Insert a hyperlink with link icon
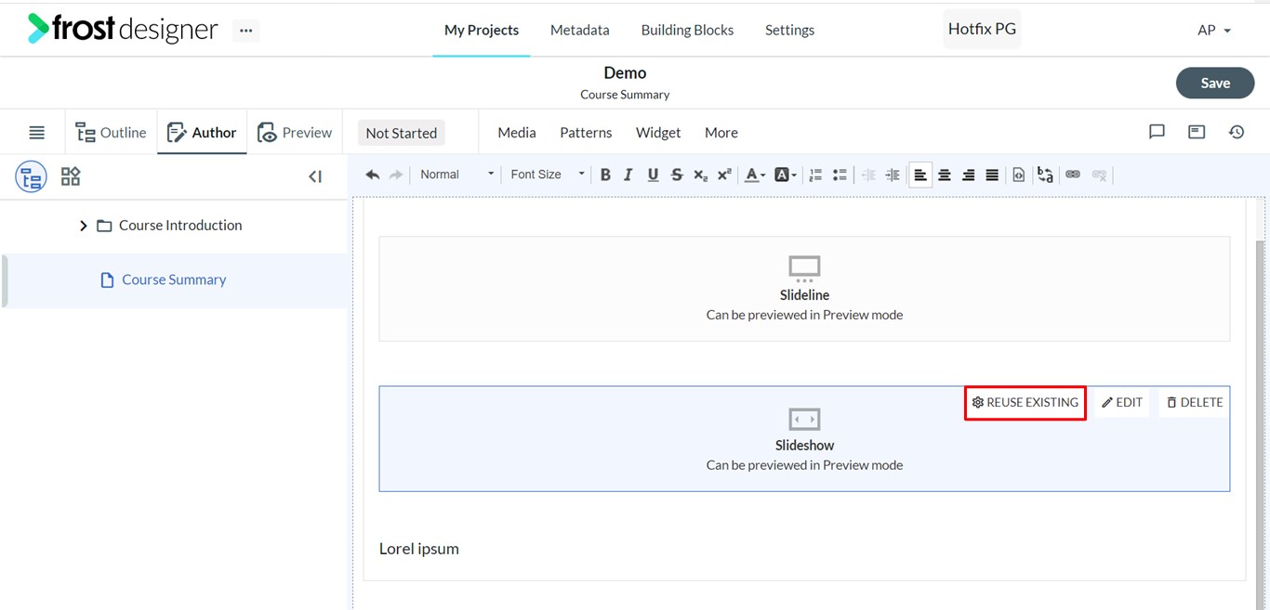 (1073, 175)
